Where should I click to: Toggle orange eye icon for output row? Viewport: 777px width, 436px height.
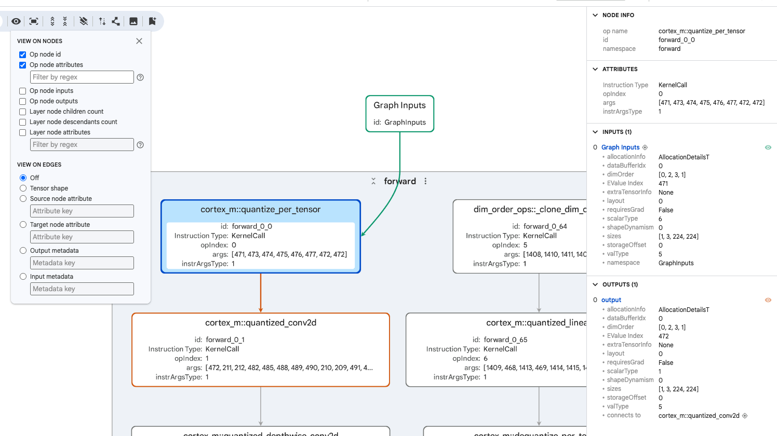768,300
